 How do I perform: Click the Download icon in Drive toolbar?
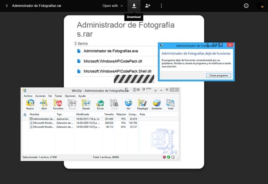click(x=134, y=6)
